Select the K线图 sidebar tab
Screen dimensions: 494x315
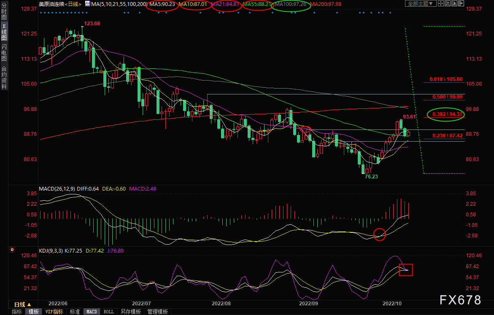(4, 32)
